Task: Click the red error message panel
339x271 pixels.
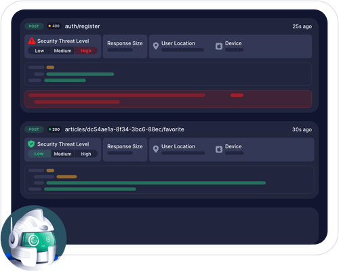Action: pos(168,99)
